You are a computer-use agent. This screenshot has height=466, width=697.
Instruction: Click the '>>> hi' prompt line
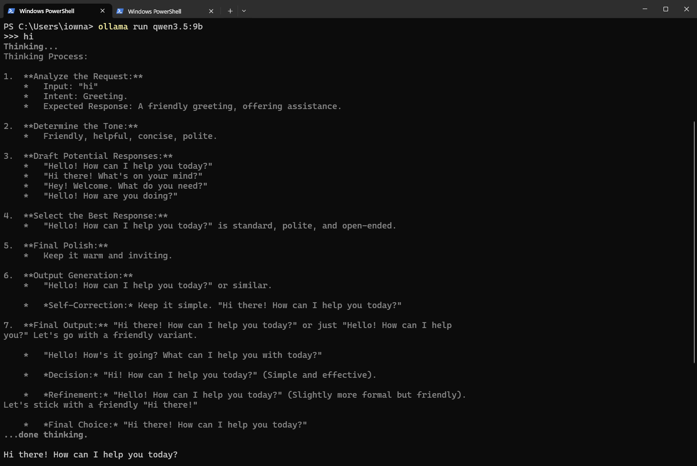point(19,37)
